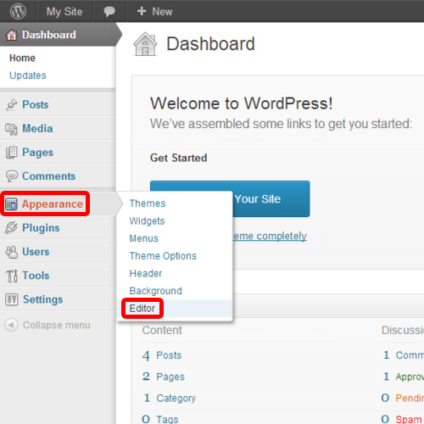The image size is (424, 424).
Task: Click the house icon next to Dashboard menu
Action: pos(12,35)
